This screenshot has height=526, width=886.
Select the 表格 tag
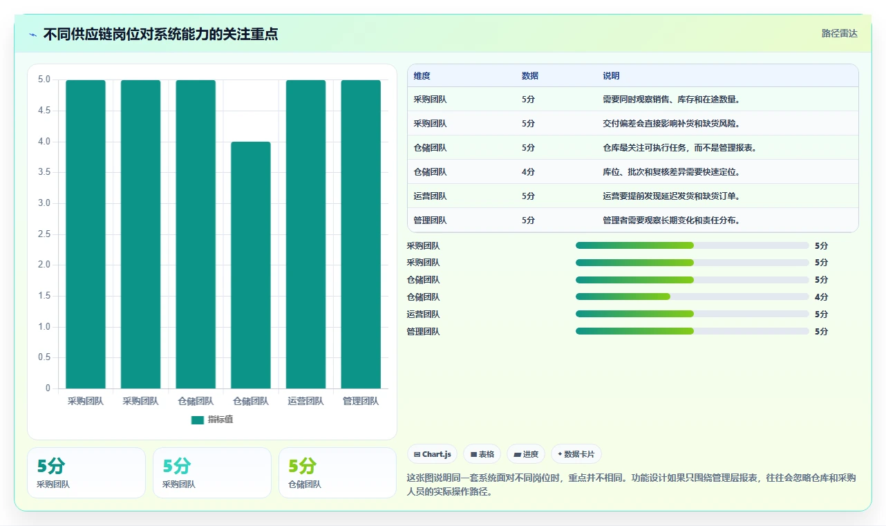click(482, 454)
